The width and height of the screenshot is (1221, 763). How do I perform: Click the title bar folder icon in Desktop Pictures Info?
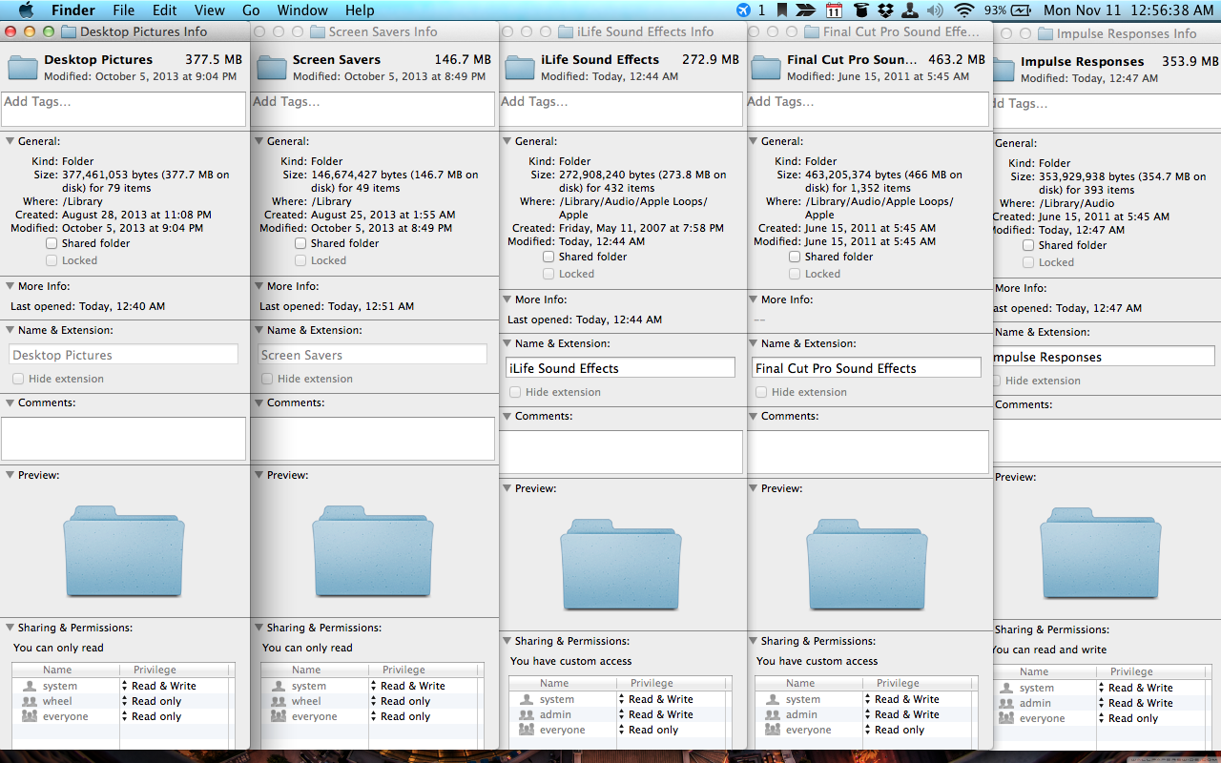pos(69,31)
